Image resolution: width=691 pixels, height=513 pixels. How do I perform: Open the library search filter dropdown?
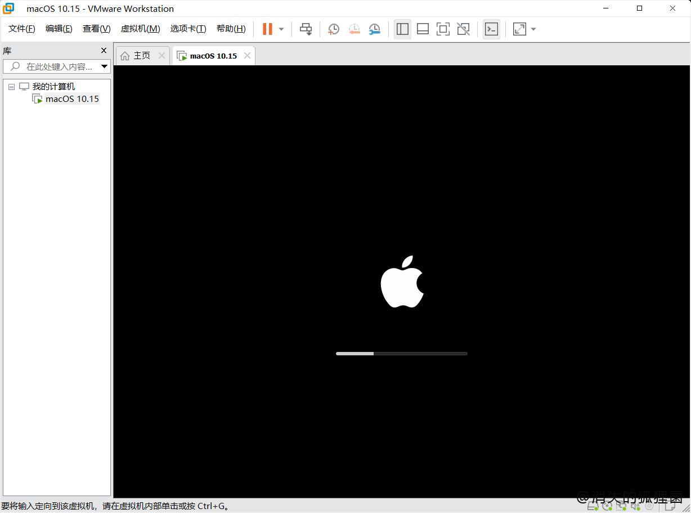(x=104, y=66)
